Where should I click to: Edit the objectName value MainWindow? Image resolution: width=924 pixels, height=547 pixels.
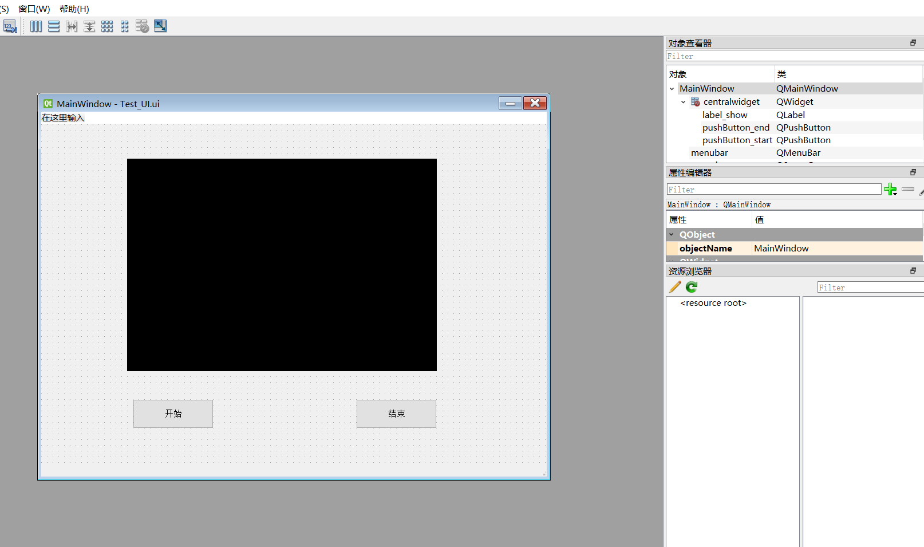[x=837, y=248]
